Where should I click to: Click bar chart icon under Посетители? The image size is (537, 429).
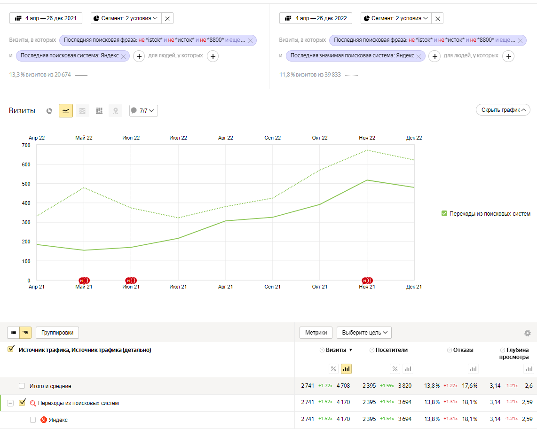click(x=408, y=369)
